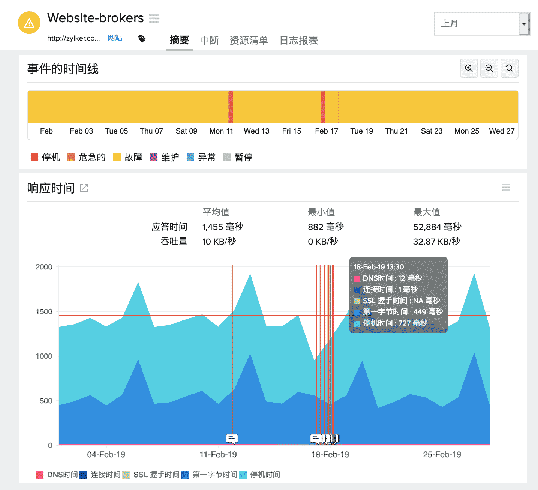The width and height of the screenshot is (538, 490).
Task: Reset the event timeline zoom
Action: (x=509, y=68)
